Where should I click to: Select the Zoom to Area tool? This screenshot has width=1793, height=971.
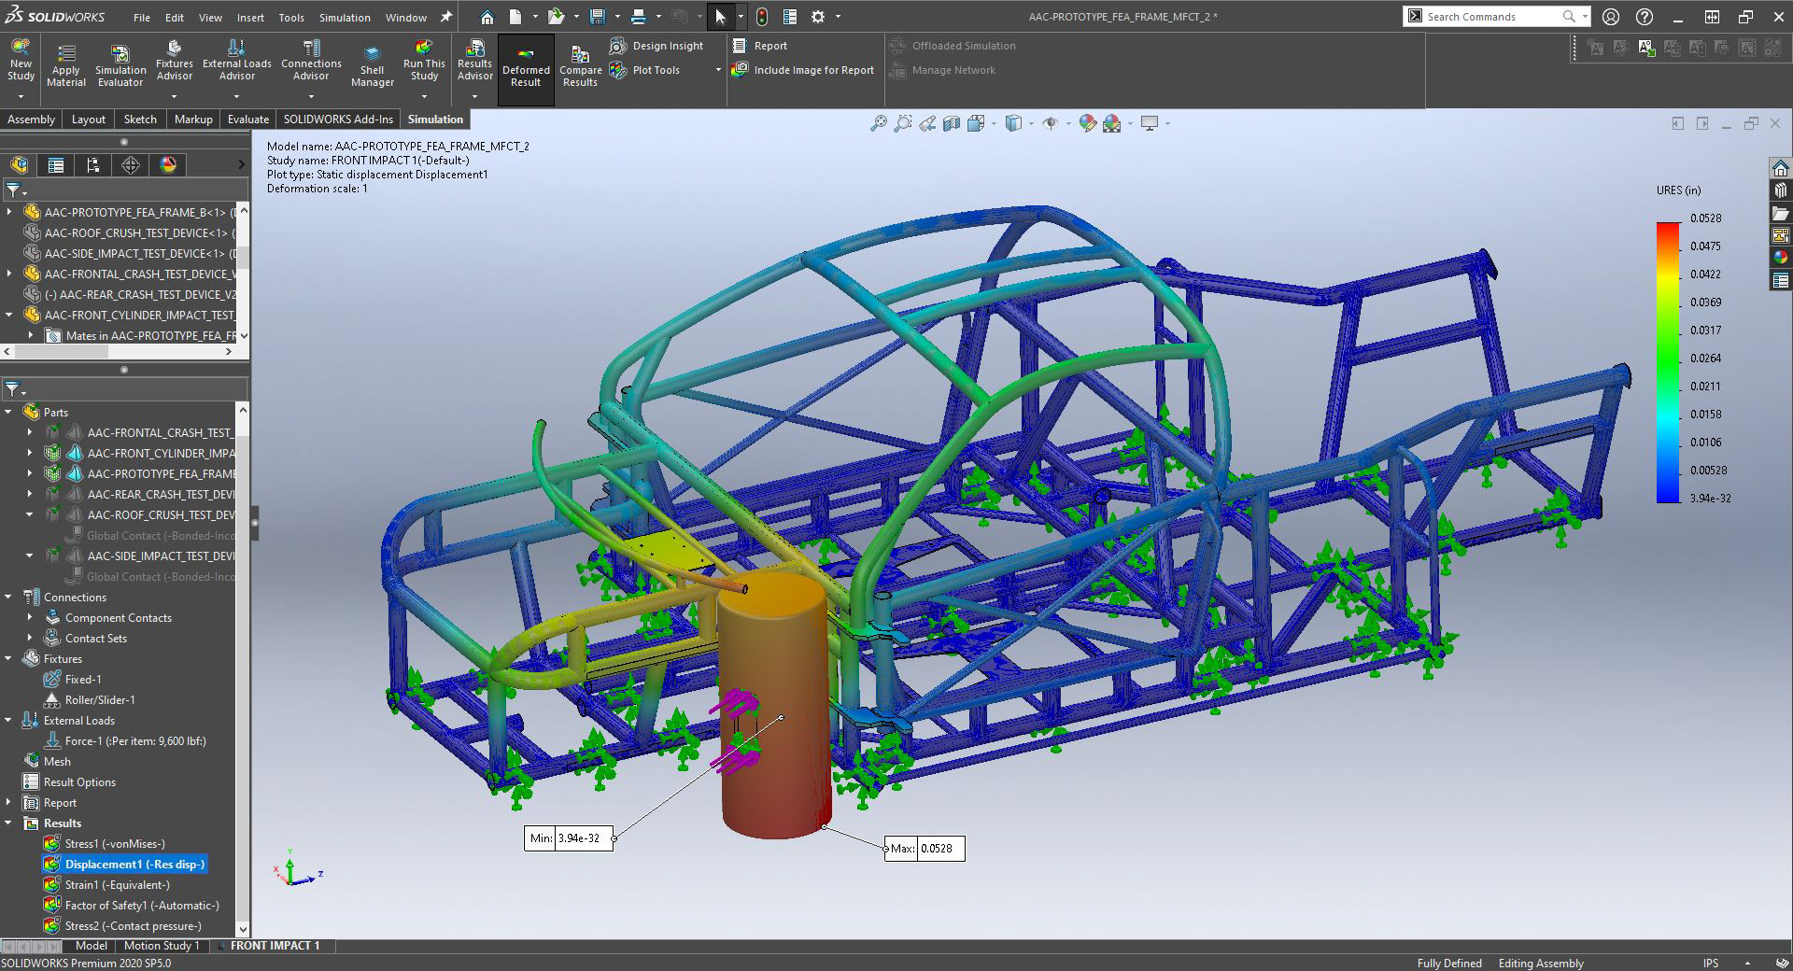(902, 123)
